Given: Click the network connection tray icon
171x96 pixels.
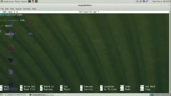Looking at the screenshot, I should [147, 1].
